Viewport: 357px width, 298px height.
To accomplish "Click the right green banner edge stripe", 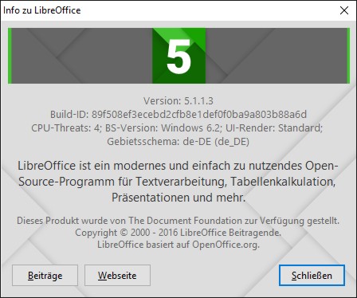I will tap(348, 56).
